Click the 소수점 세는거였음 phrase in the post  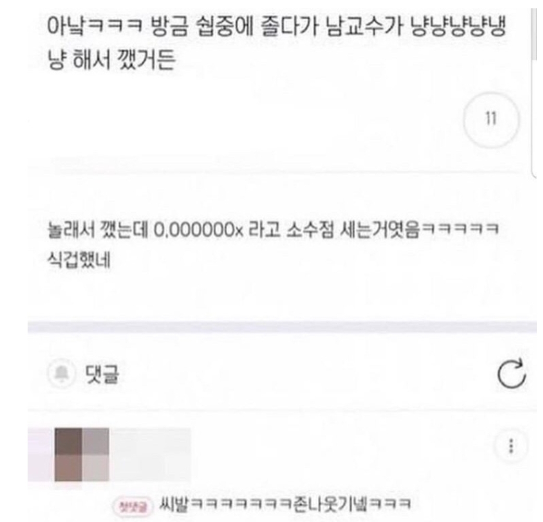[353, 230]
